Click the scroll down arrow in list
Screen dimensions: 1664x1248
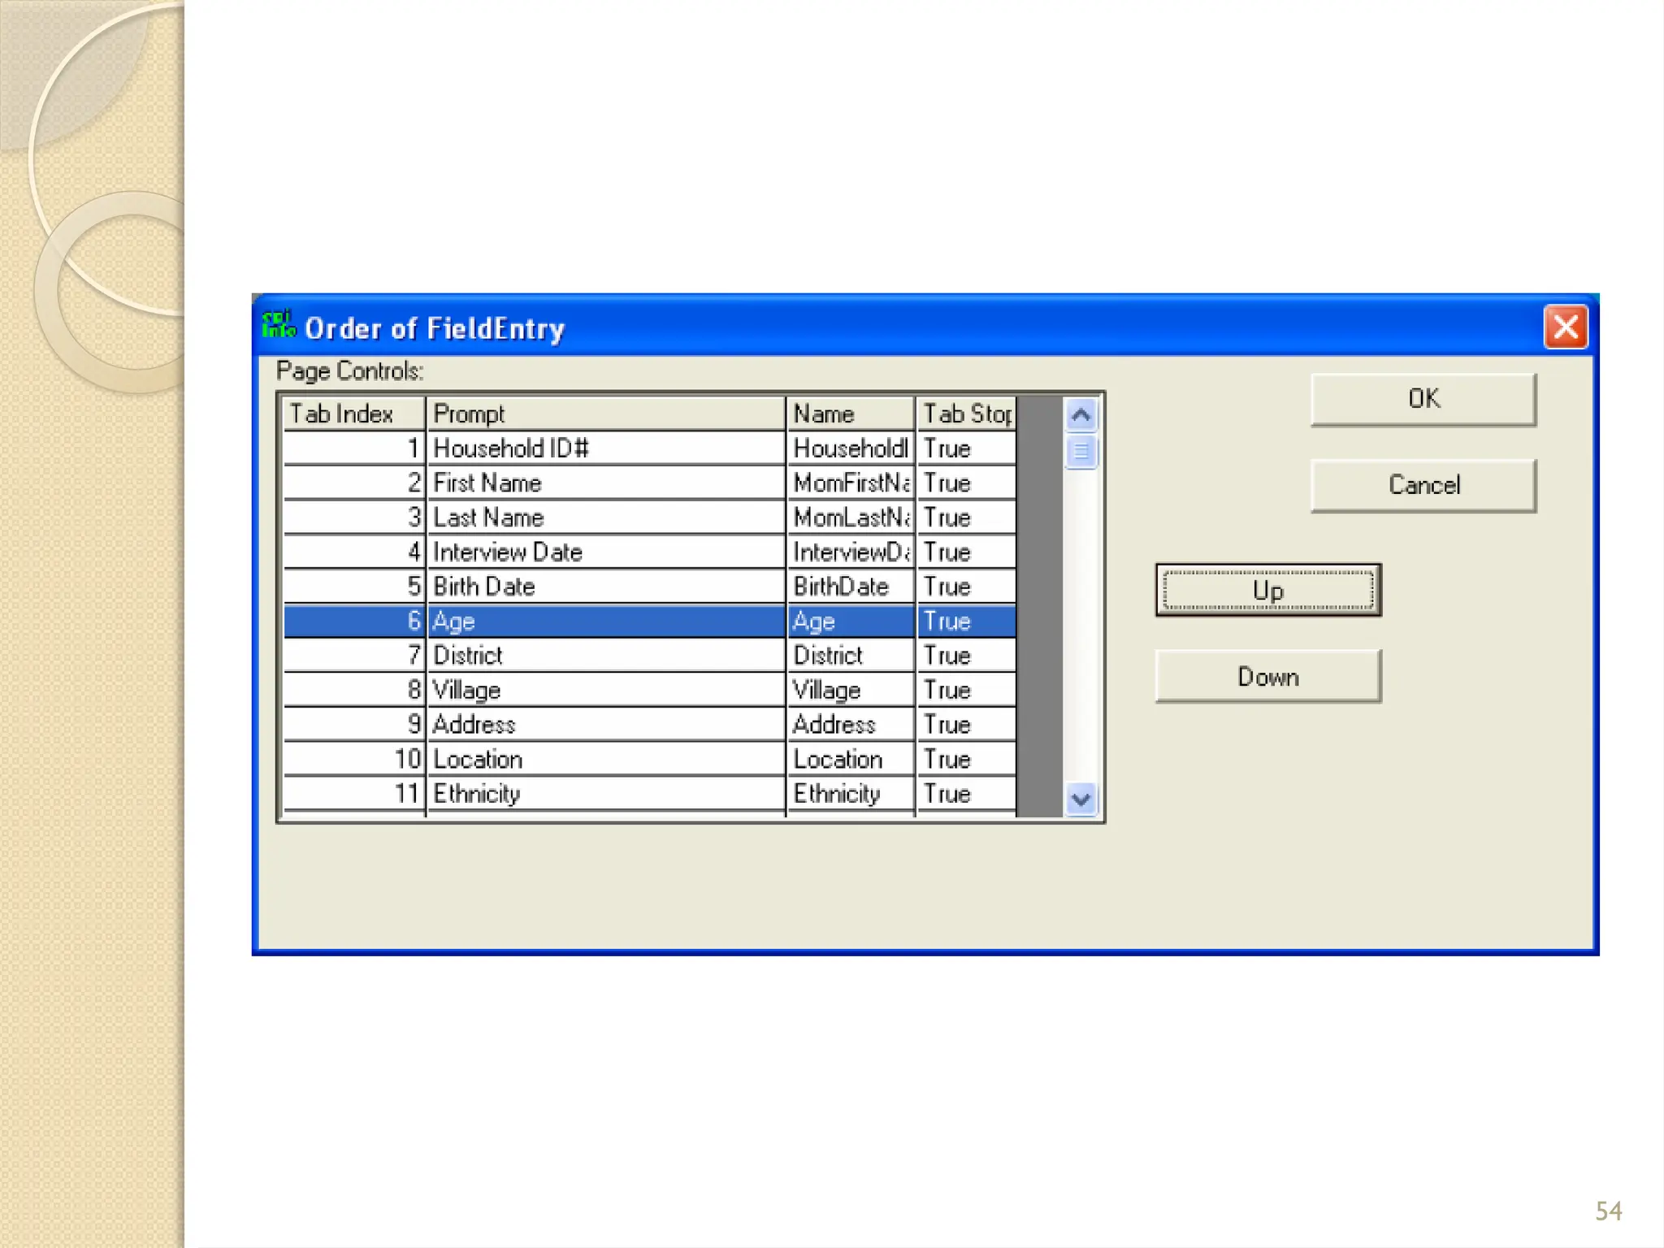[x=1081, y=799]
